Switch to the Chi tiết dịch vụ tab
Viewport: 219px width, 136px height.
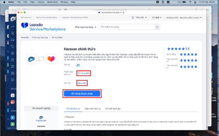(x=73, y=109)
